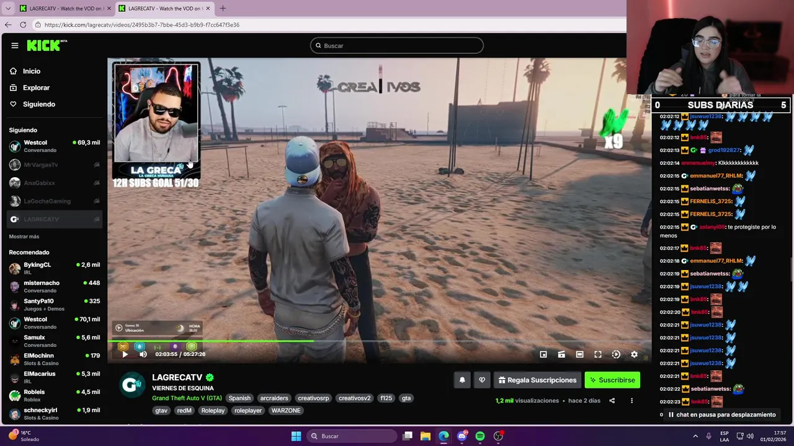Screen dimensions: 794x446
Task: Open video settings gear
Action: pos(634,354)
